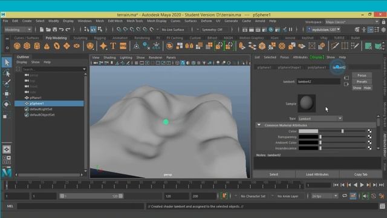This screenshot has width=387, height=218.
Task: Click the Undo arrow icon
Action: pyautogui.click(x=61, y=30)
